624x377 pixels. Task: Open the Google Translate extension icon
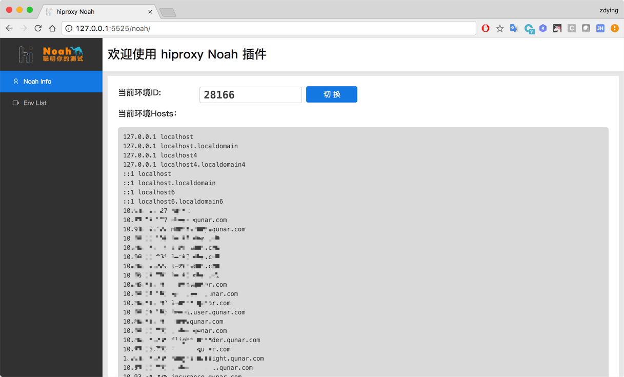click(x=514, y=28)
